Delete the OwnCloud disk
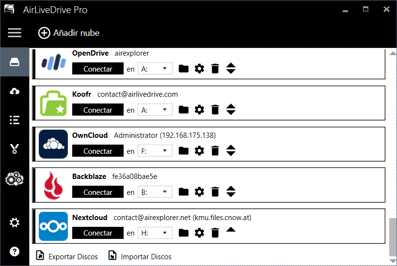The height and width of the screenshot is (266, 397). [x=215, y=151]
